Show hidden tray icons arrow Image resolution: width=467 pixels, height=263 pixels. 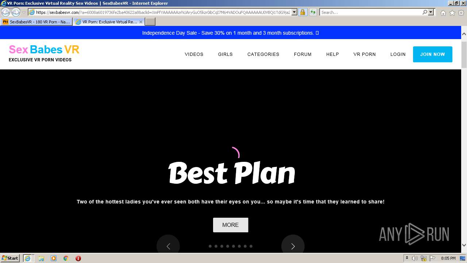pyautogui.click(x=407, y=258)
